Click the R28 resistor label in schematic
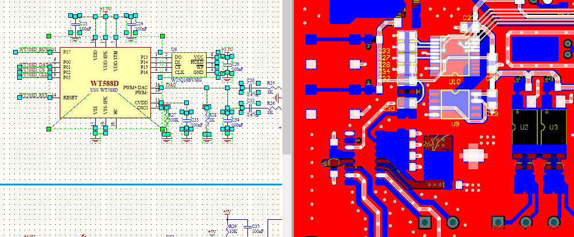This screenshot has height=237, width=574. click(x=213, y=115)
